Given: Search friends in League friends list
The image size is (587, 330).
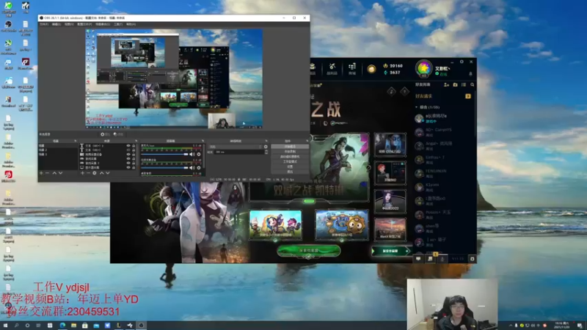Looking at the screenshot, I should coord(473,85).
